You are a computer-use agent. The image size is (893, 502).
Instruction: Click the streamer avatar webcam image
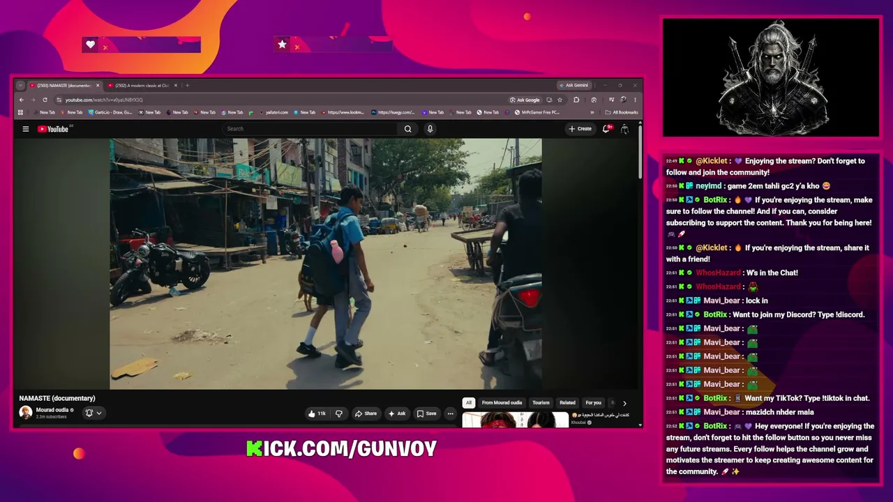771,77
